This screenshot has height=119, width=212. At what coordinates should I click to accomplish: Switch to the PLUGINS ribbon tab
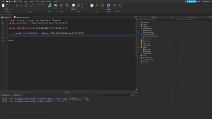pos(49,1)
